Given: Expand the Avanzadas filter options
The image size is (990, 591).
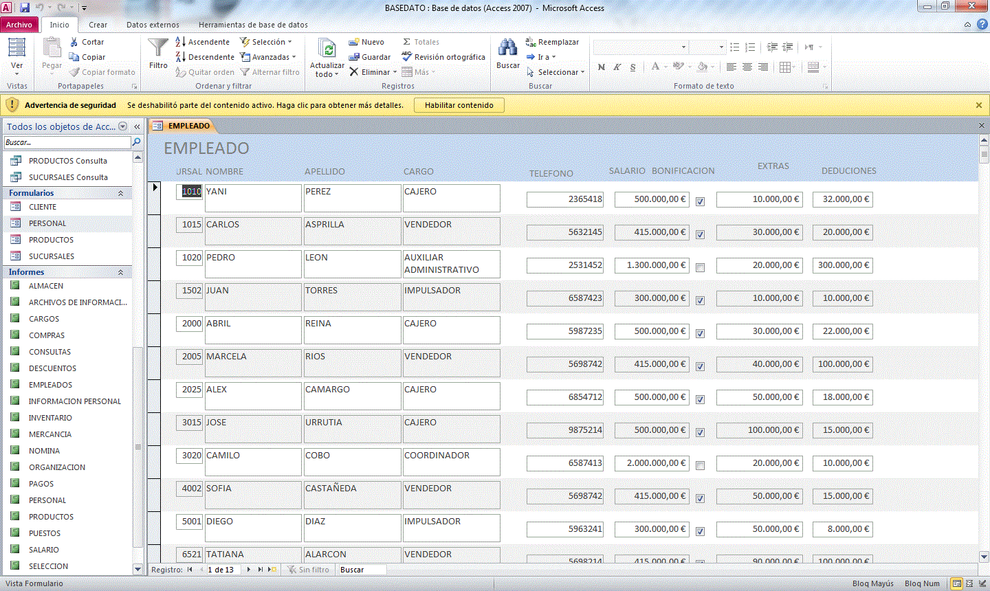Looking at the screenshot, I should [x=268, y=56].
